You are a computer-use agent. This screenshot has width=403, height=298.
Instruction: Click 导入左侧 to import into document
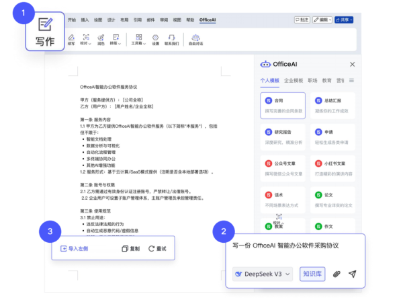75,249
